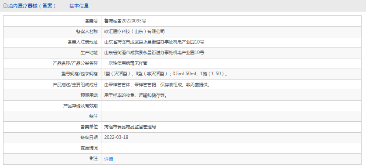Screen dimensions: 366x167
Task: Select the address value in the 生产地址 row
Action: (x=154, y=53)
